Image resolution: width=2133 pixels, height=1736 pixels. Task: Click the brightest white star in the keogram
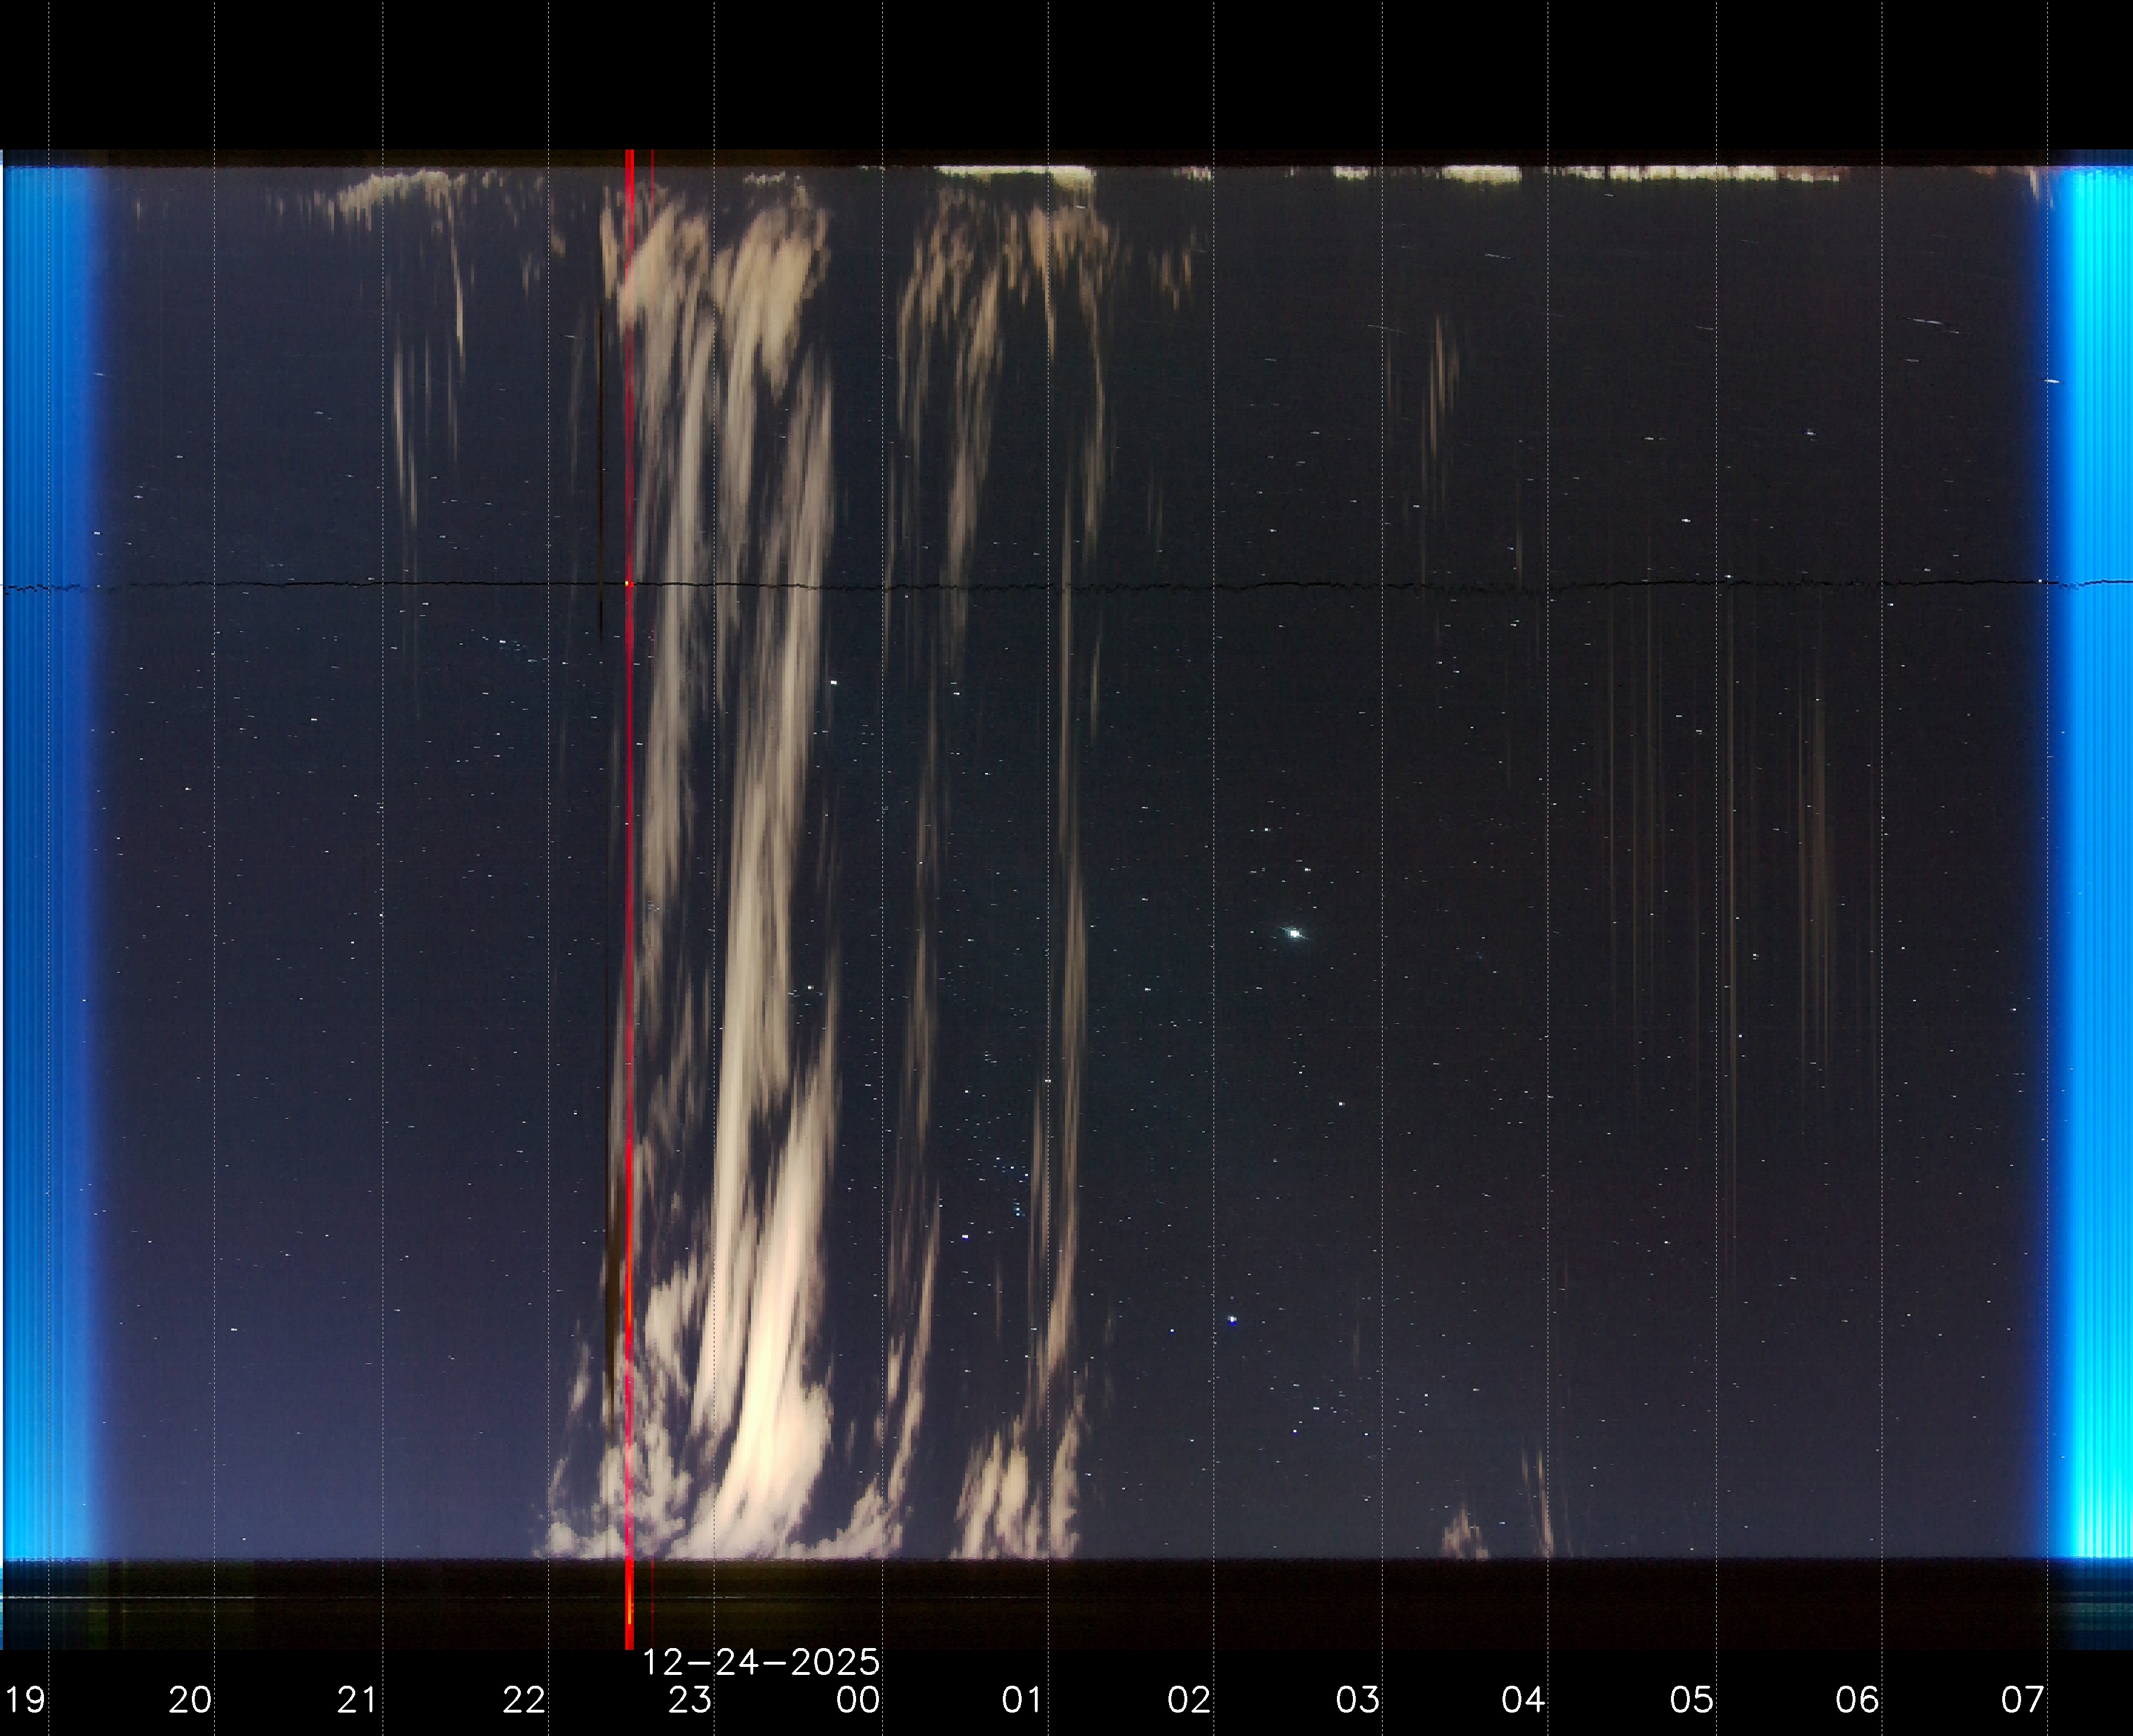coord(1295,933)
